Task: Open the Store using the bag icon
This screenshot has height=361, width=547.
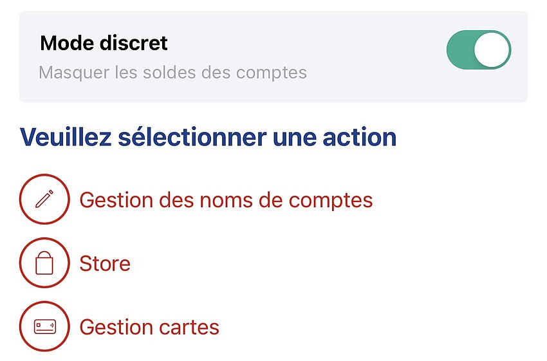Action: 44,263
